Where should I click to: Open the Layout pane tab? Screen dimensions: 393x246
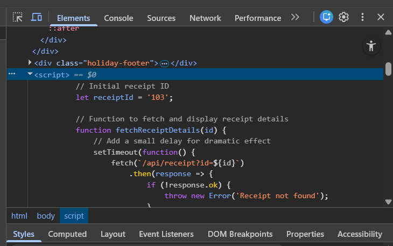[x=113, y=234]
